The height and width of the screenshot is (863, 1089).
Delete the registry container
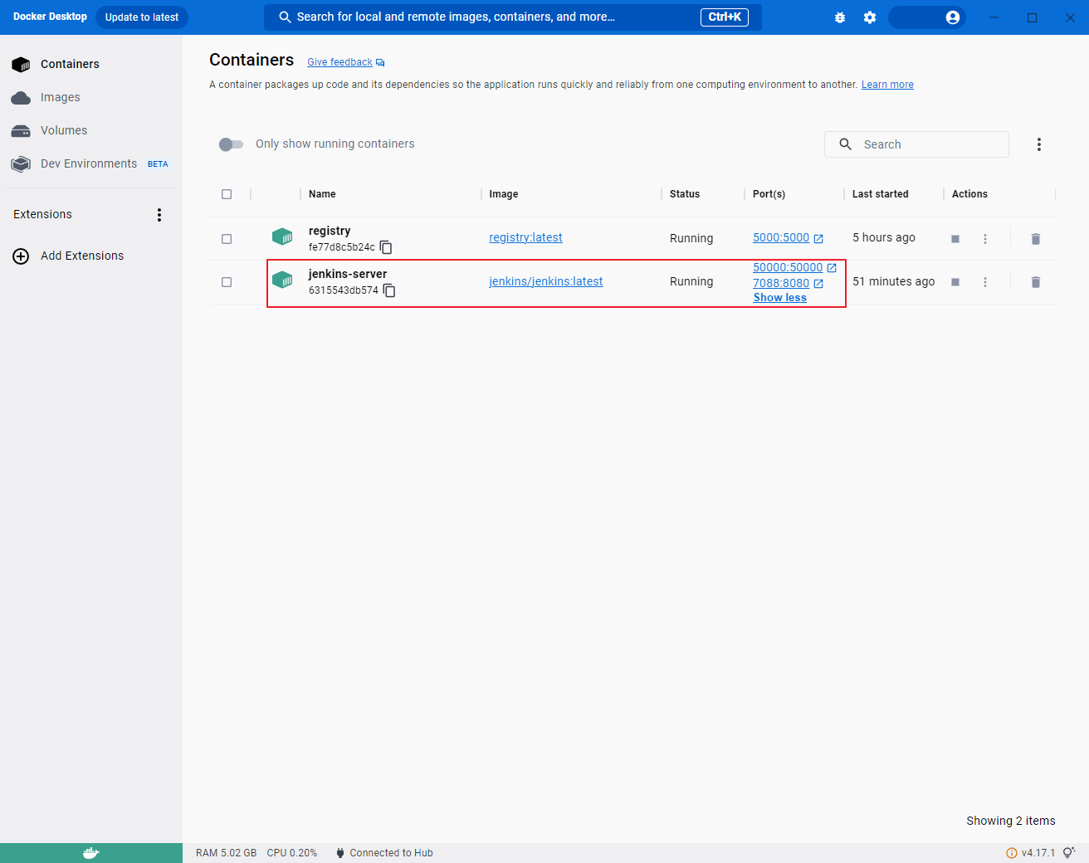click(1036, 239)
